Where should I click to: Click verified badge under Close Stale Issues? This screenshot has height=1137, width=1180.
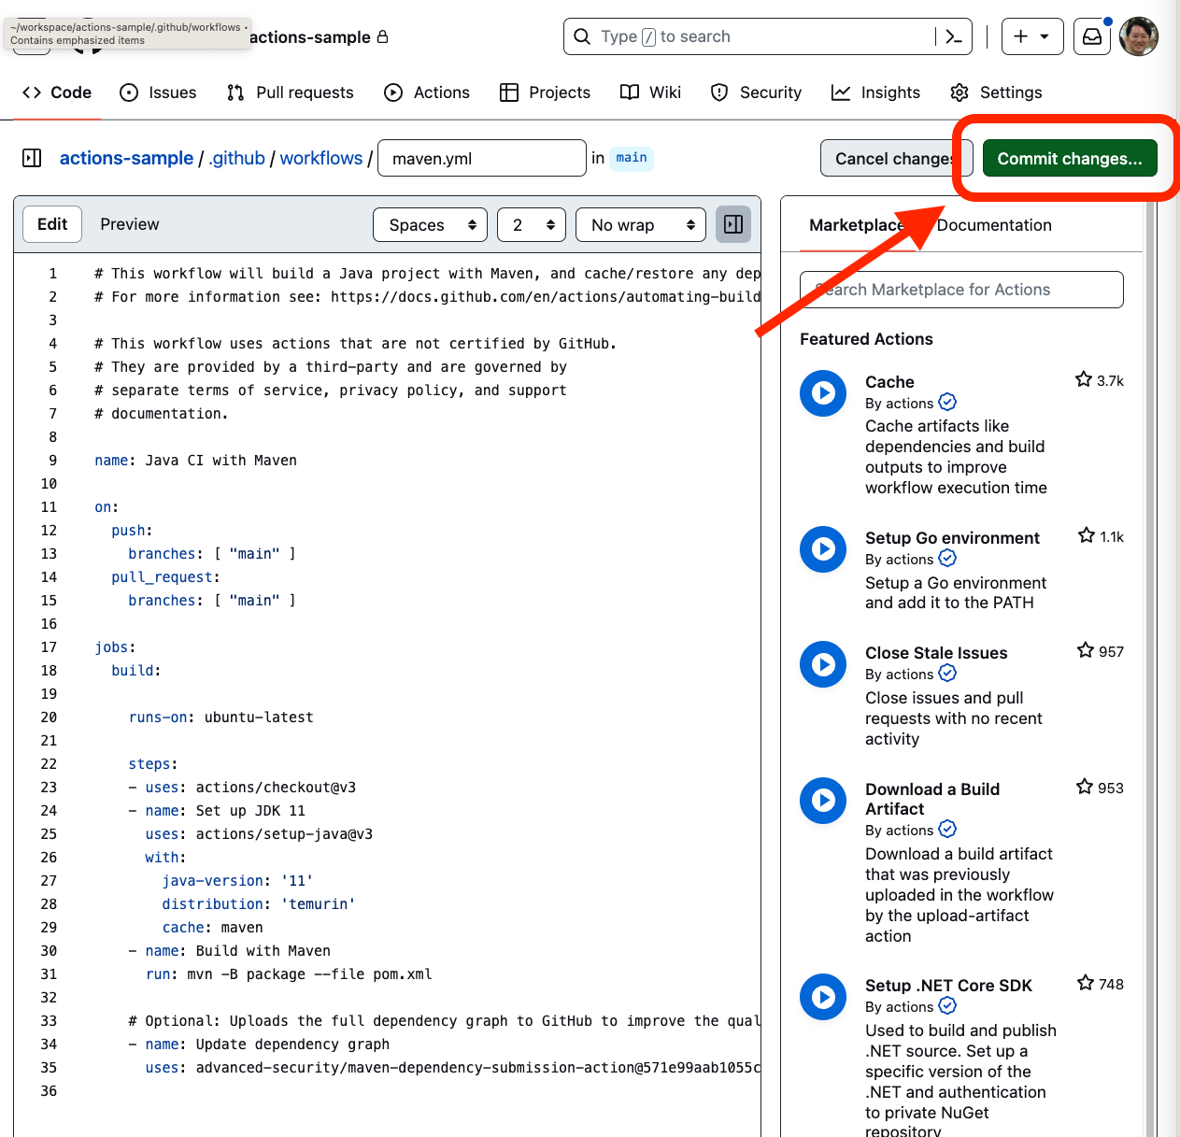pyautogui.click(x=947, y=673)
